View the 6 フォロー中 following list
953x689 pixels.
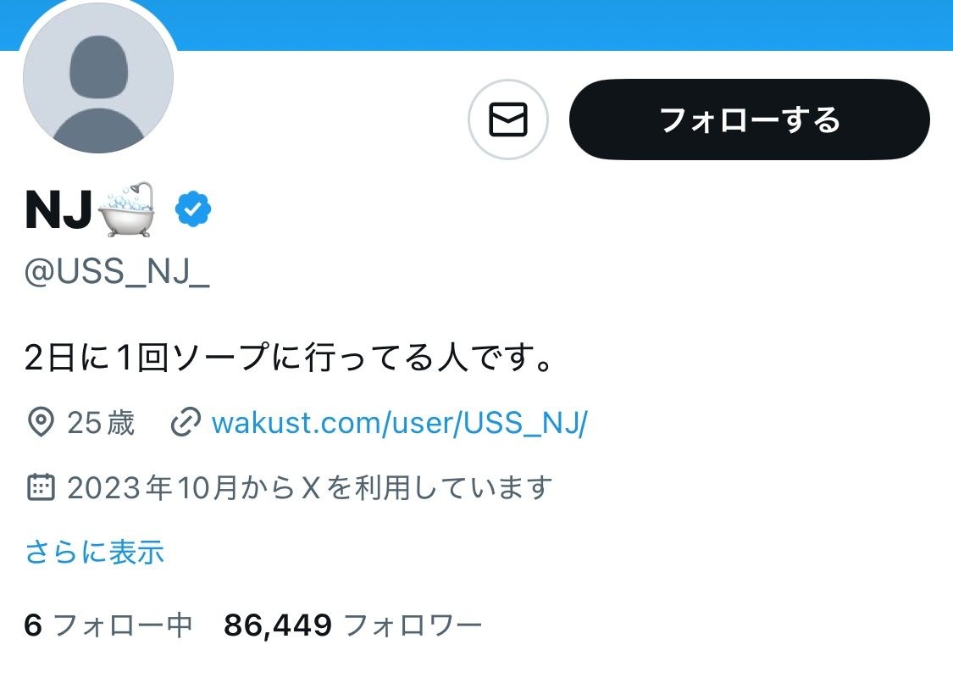pyautogui.click(x=108, y=625)
